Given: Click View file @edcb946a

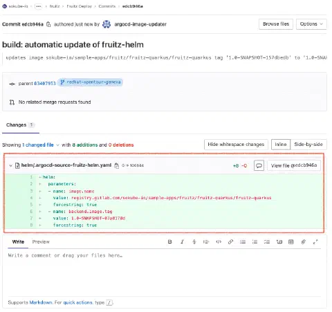Looking at the screenshot, I should pyautogui.click(x=294, y=165).
